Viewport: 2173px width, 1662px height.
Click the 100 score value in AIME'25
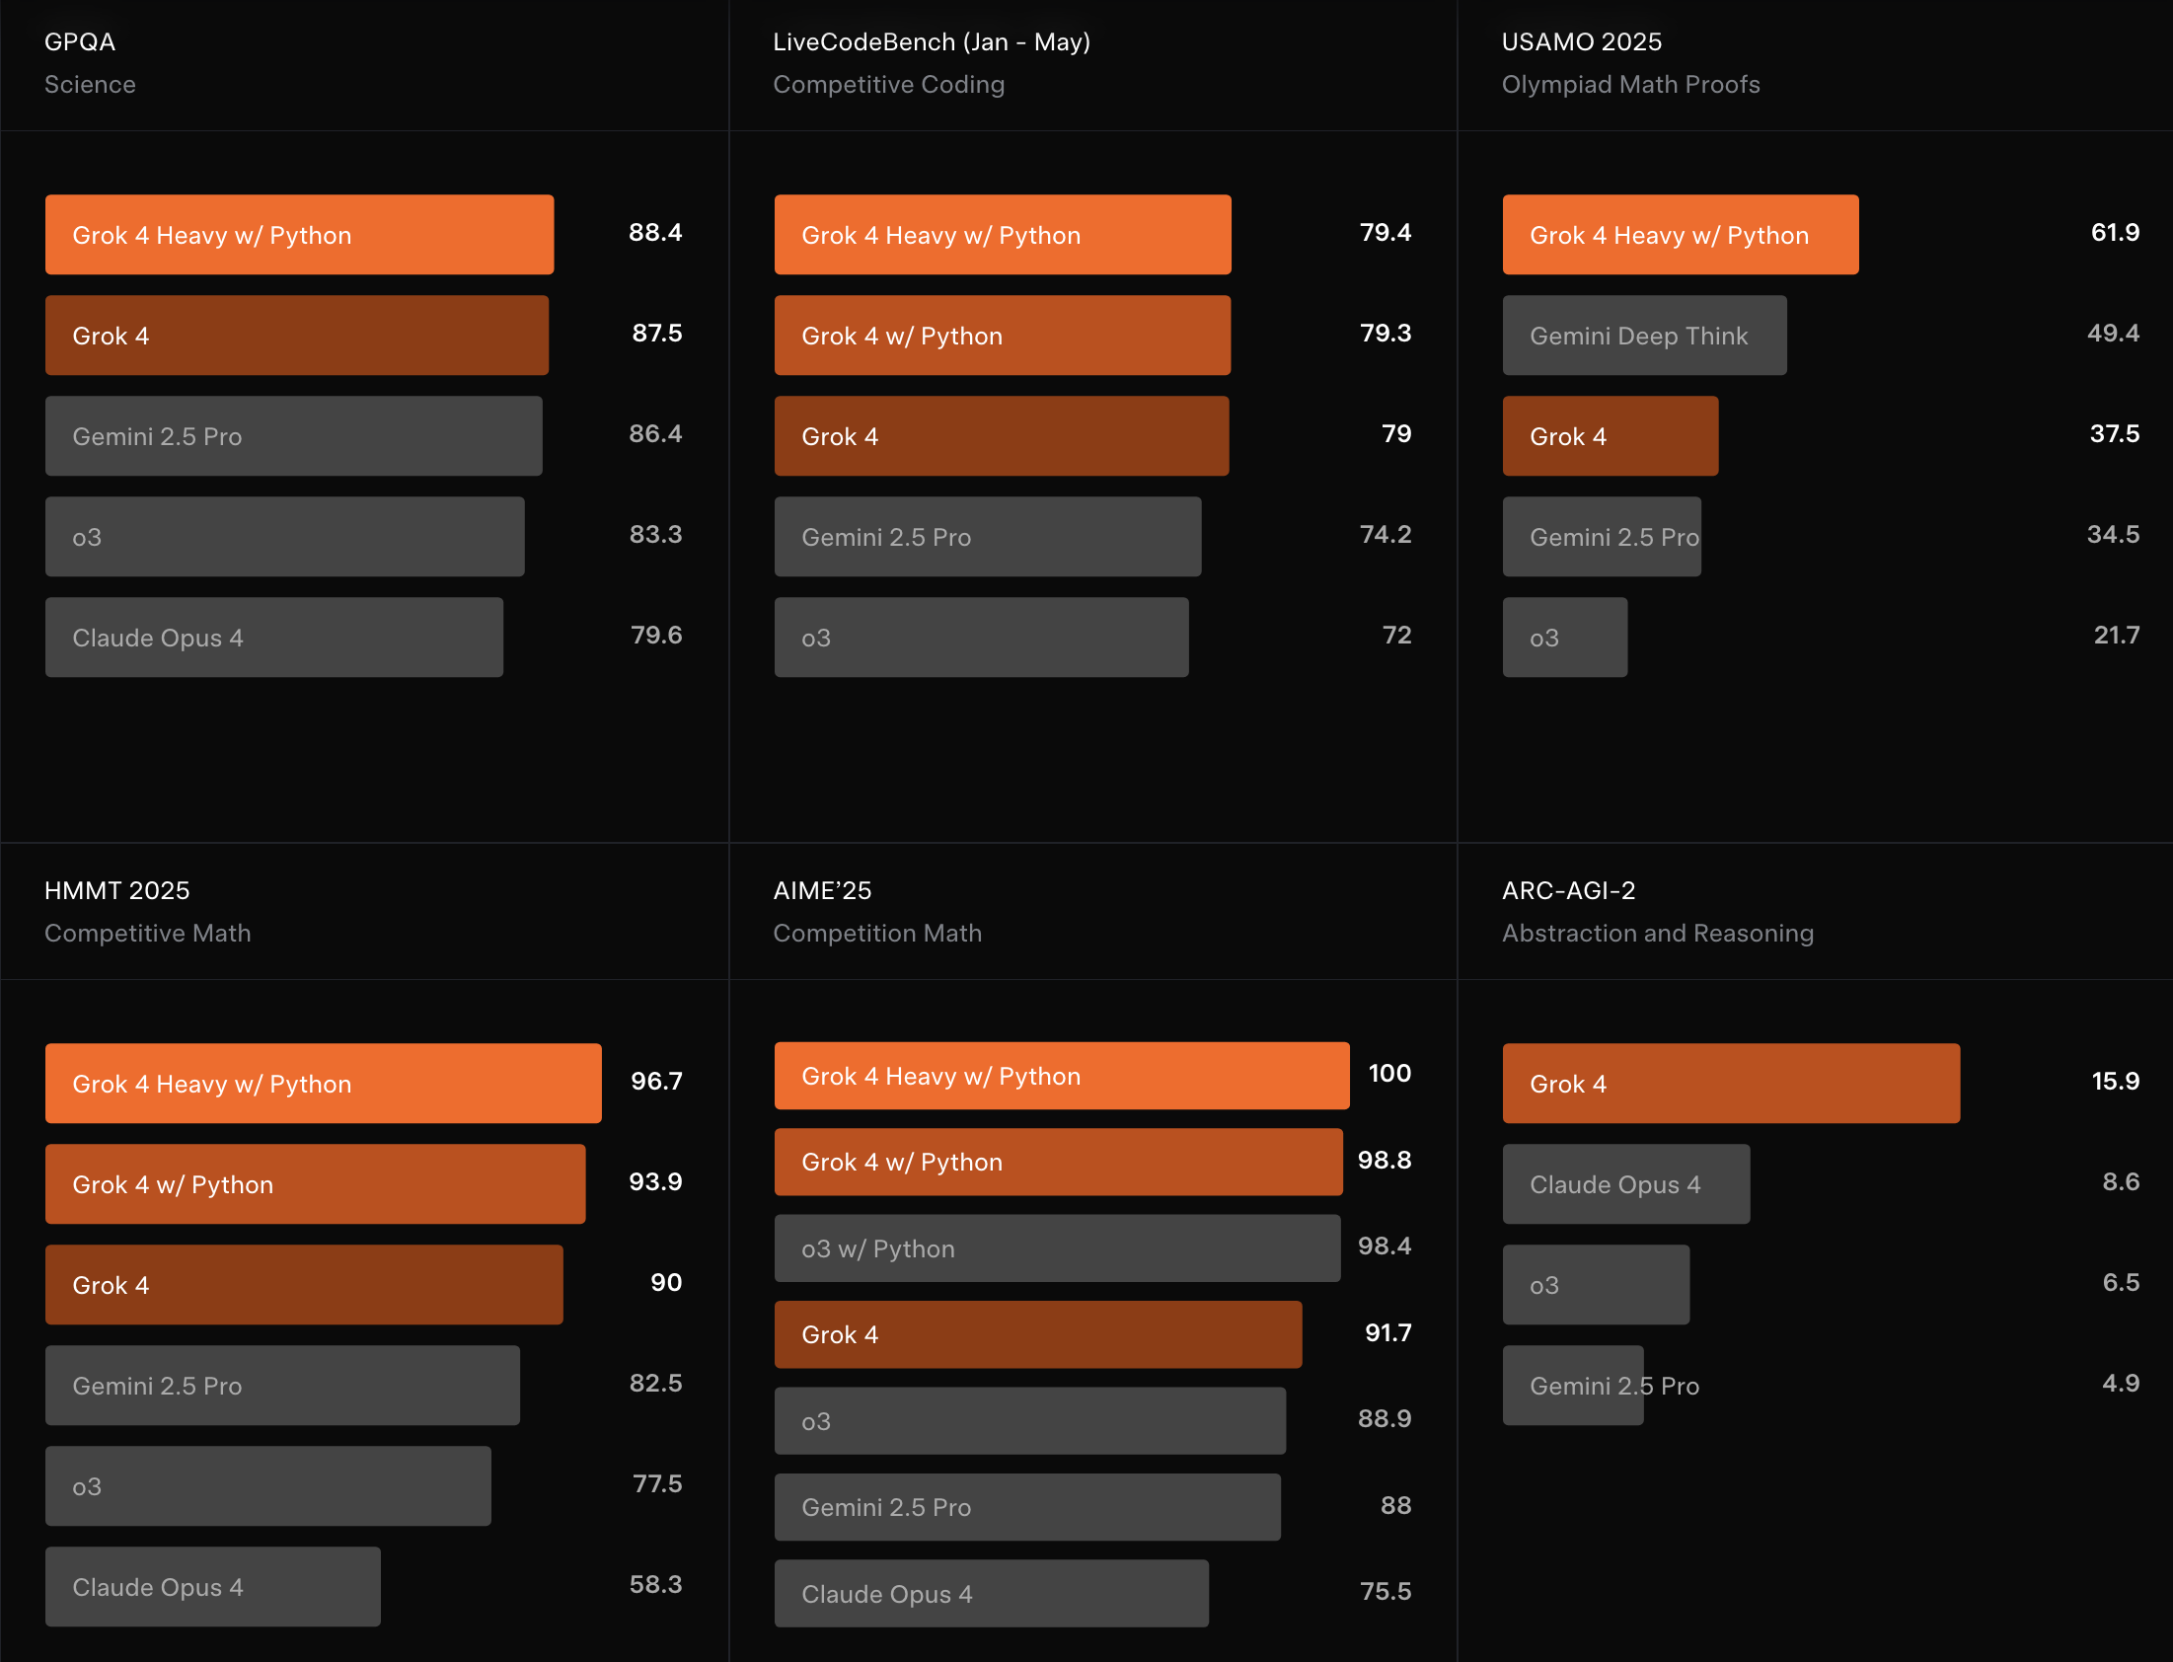pyautogui.click(x=1388, y=1074)
